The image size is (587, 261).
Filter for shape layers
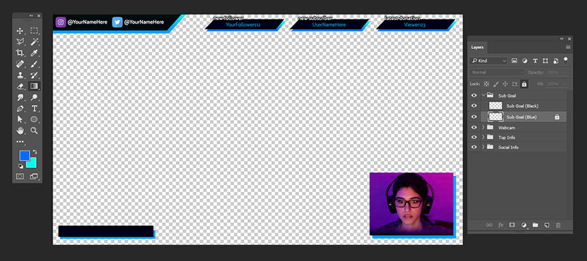[x=546, y=61]
